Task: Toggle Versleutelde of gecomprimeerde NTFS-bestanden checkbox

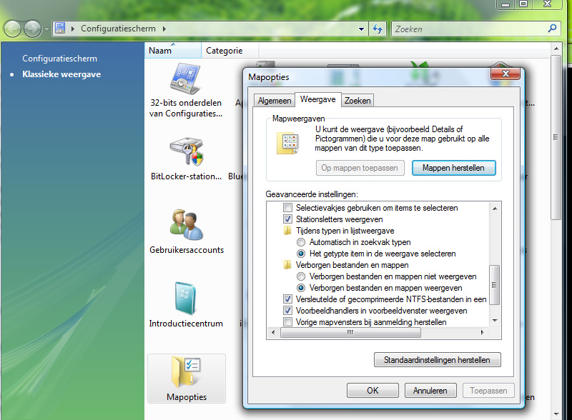Action: coord(288,299)
